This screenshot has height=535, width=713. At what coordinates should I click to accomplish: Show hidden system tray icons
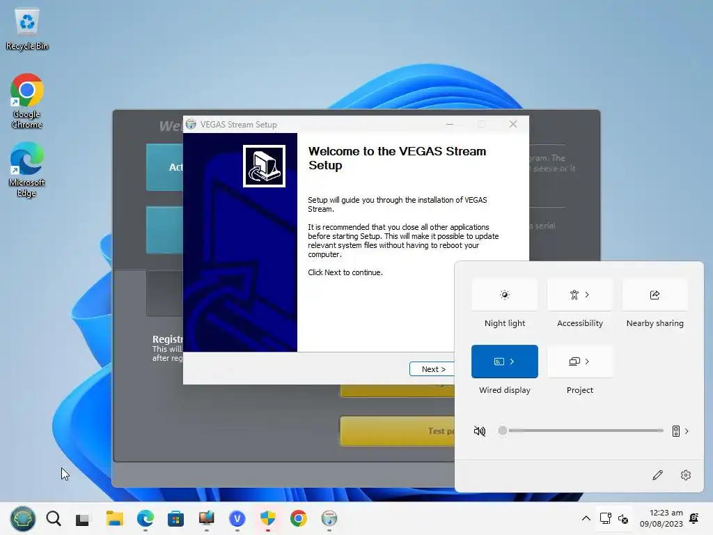(x=586, y=518)
